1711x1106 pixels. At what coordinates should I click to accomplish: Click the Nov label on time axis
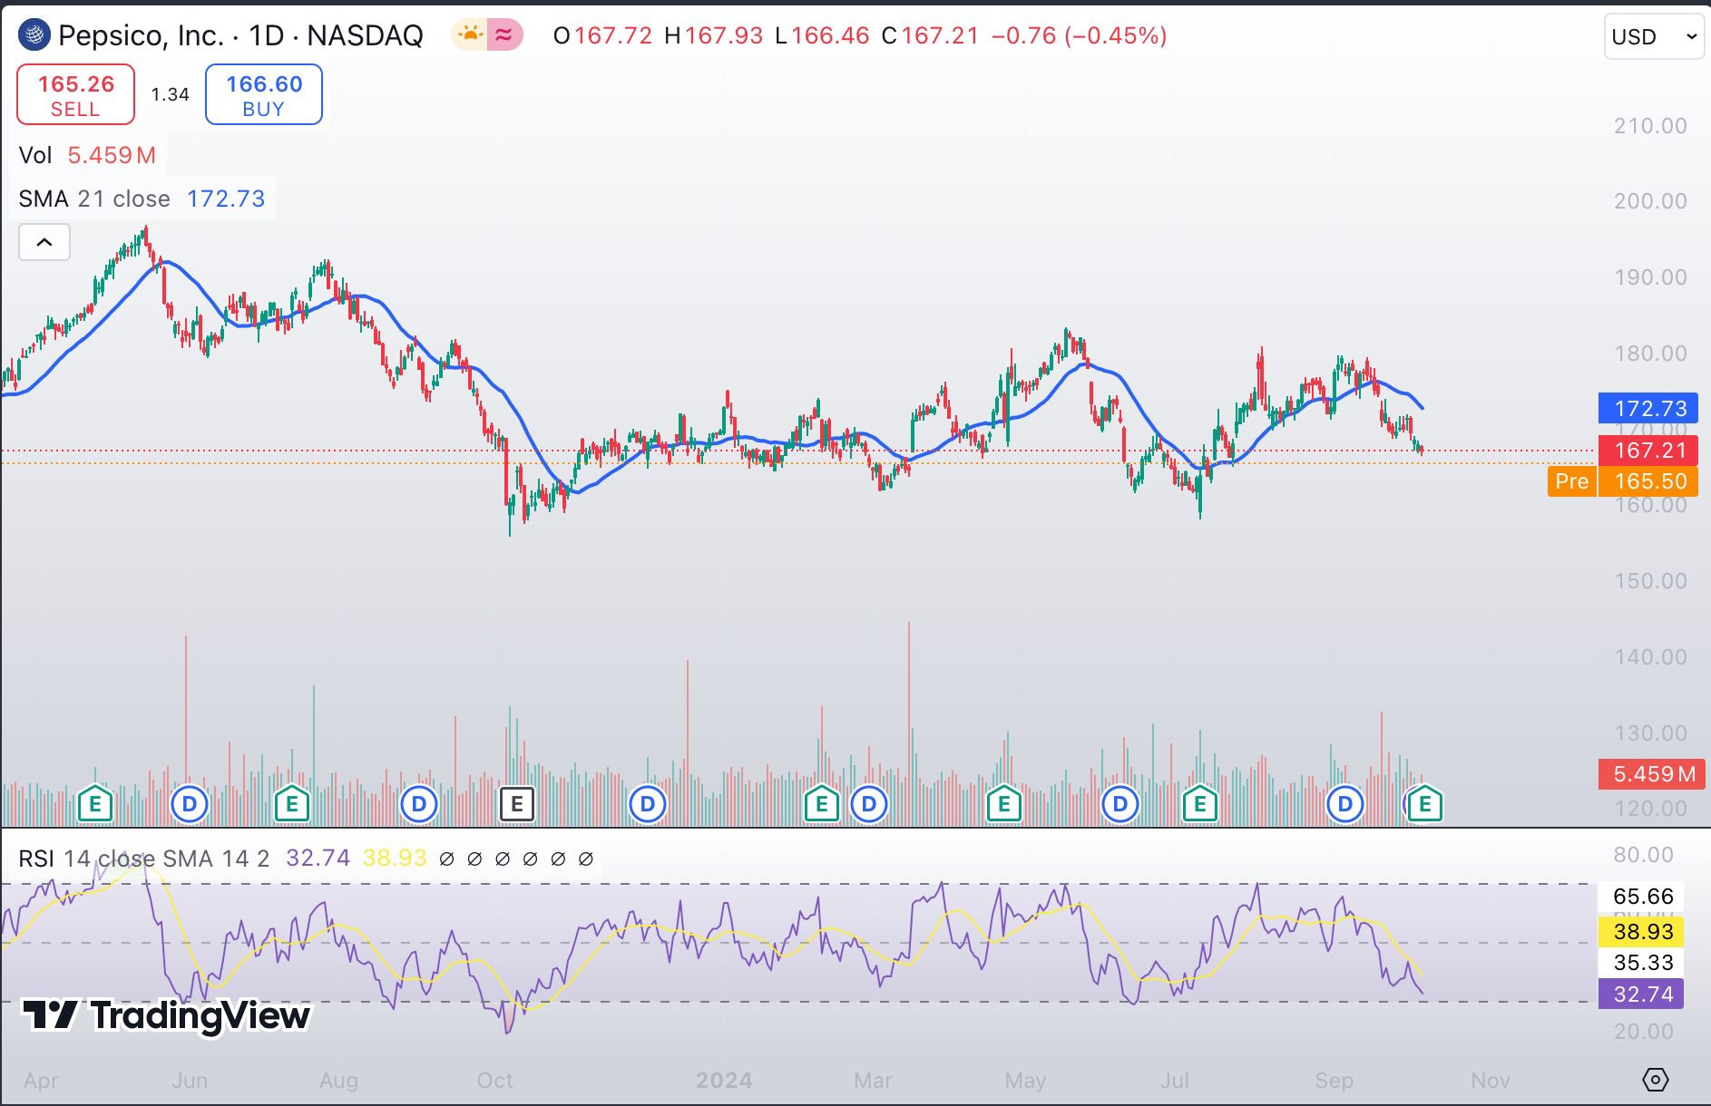click(1491, 1080)
